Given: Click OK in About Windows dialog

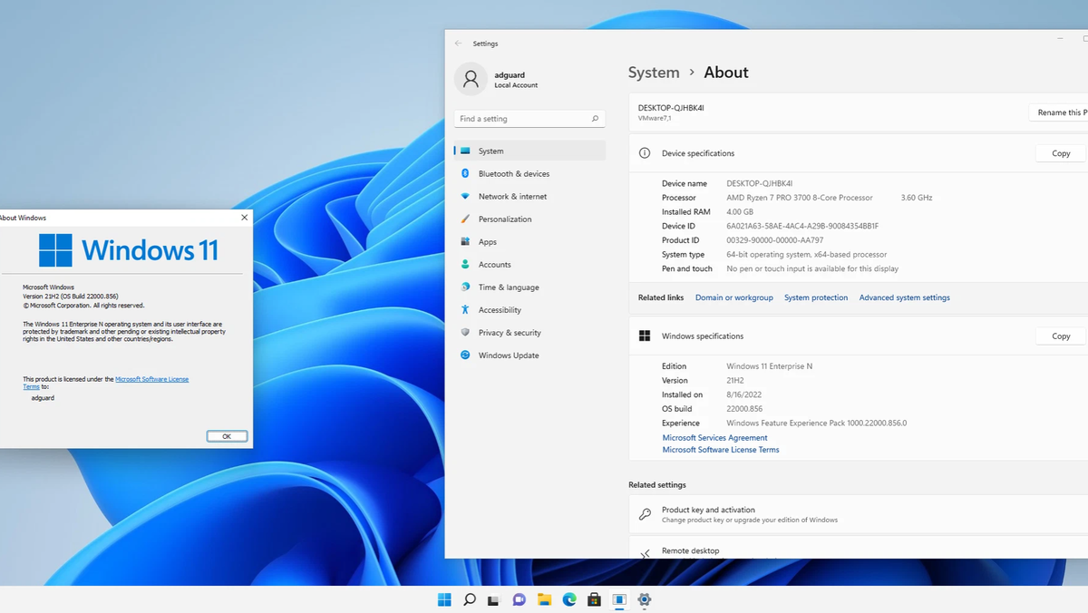Looking at the screenshot, I should (227, 436).
